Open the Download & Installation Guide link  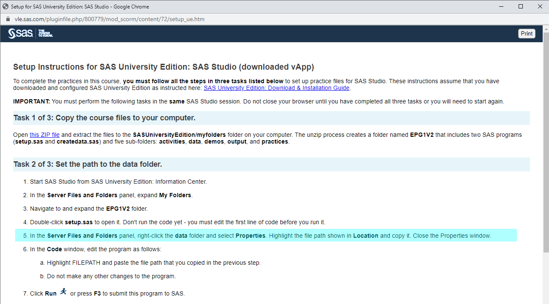point(276,88)
